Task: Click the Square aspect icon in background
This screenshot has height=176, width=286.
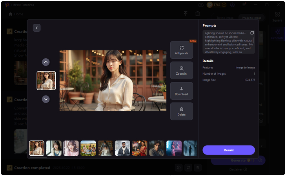Action: [277, 16]
